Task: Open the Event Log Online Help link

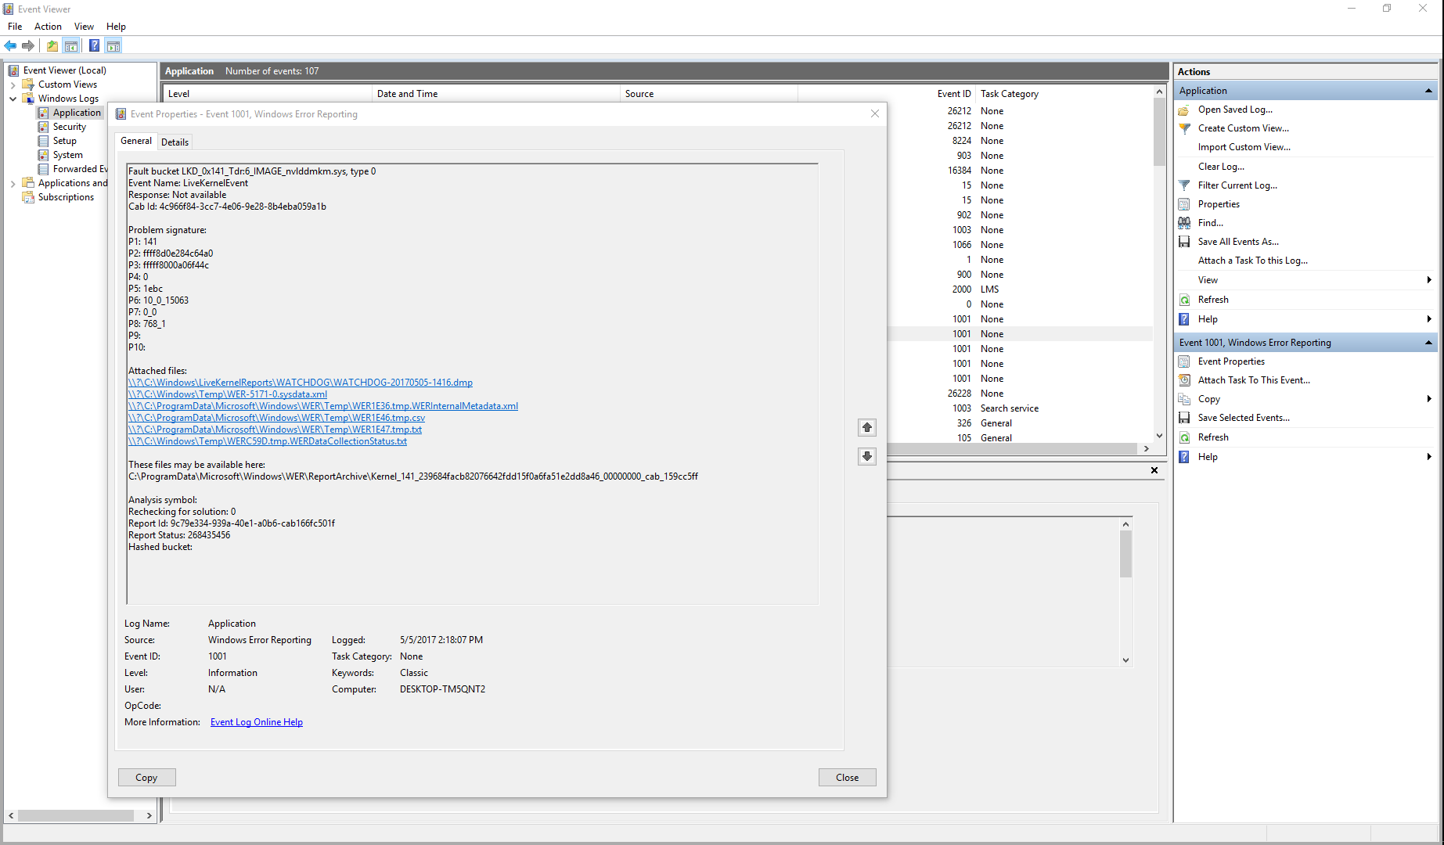Action: pyautogui.click(x=257, y=722)
